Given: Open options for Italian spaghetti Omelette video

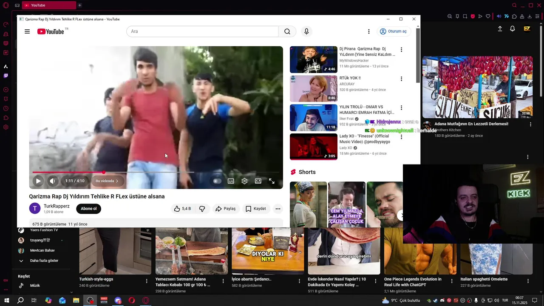Looking at the screenshot, I should pyautogui.click(x=528, y=281).
